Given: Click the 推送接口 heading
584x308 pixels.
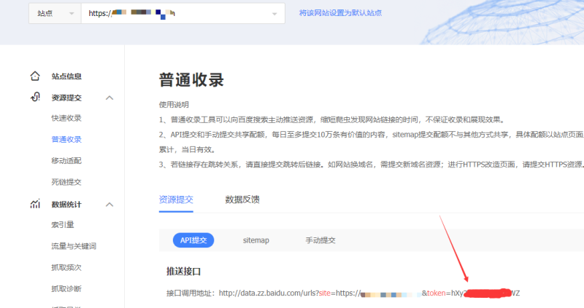Looking at the screenshot, I should (184, 272).
